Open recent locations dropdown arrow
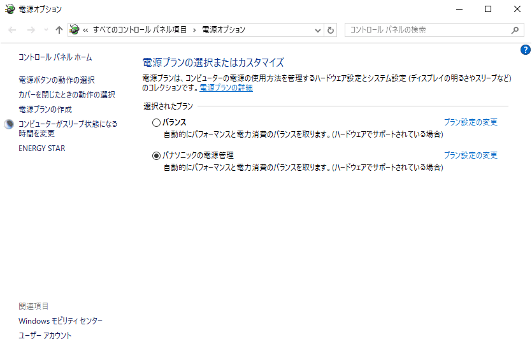The image size is (532, 353). pos(45,30)
